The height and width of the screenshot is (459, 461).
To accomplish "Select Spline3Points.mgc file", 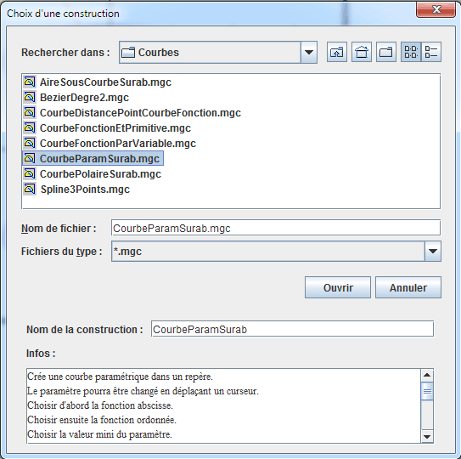I will click(76, 190).
